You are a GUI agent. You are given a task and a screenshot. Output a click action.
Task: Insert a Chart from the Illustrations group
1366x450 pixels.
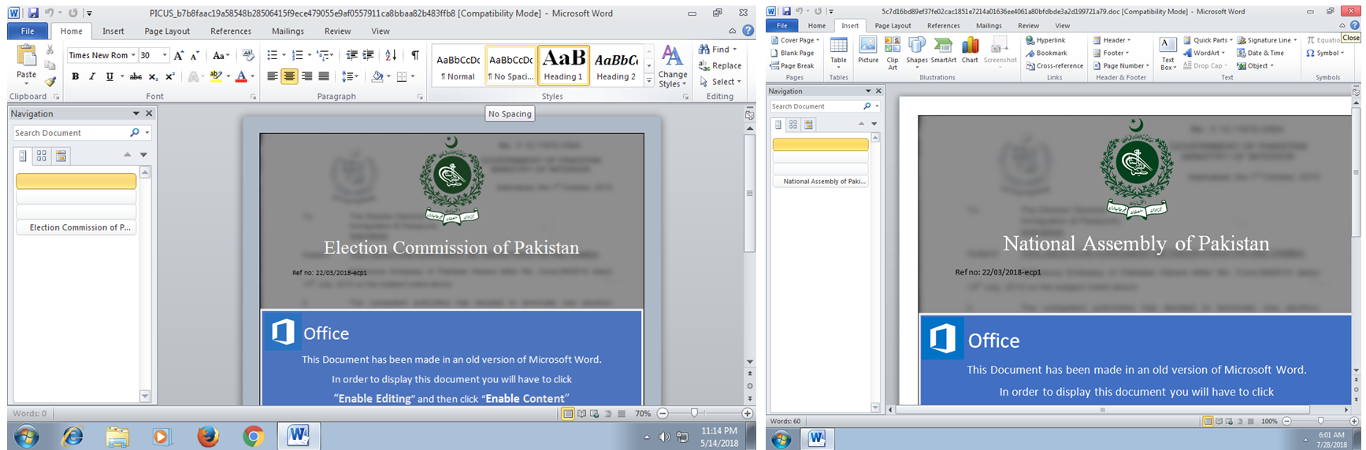point(970,50)
